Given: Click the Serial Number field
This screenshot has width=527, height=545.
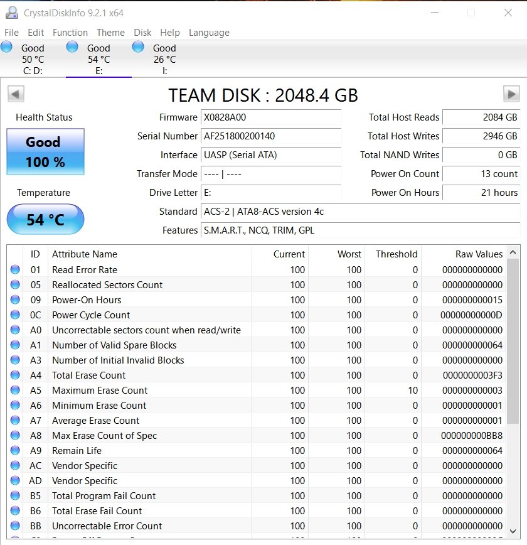Looking at the screenshot, I should tap(271, 136).
